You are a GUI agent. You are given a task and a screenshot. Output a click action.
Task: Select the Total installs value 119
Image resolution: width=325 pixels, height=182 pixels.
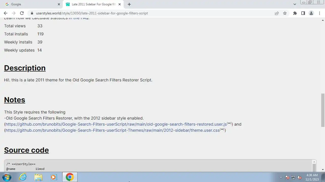[40, 34]
